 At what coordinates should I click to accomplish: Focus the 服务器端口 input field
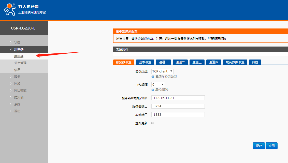(178, 106)
